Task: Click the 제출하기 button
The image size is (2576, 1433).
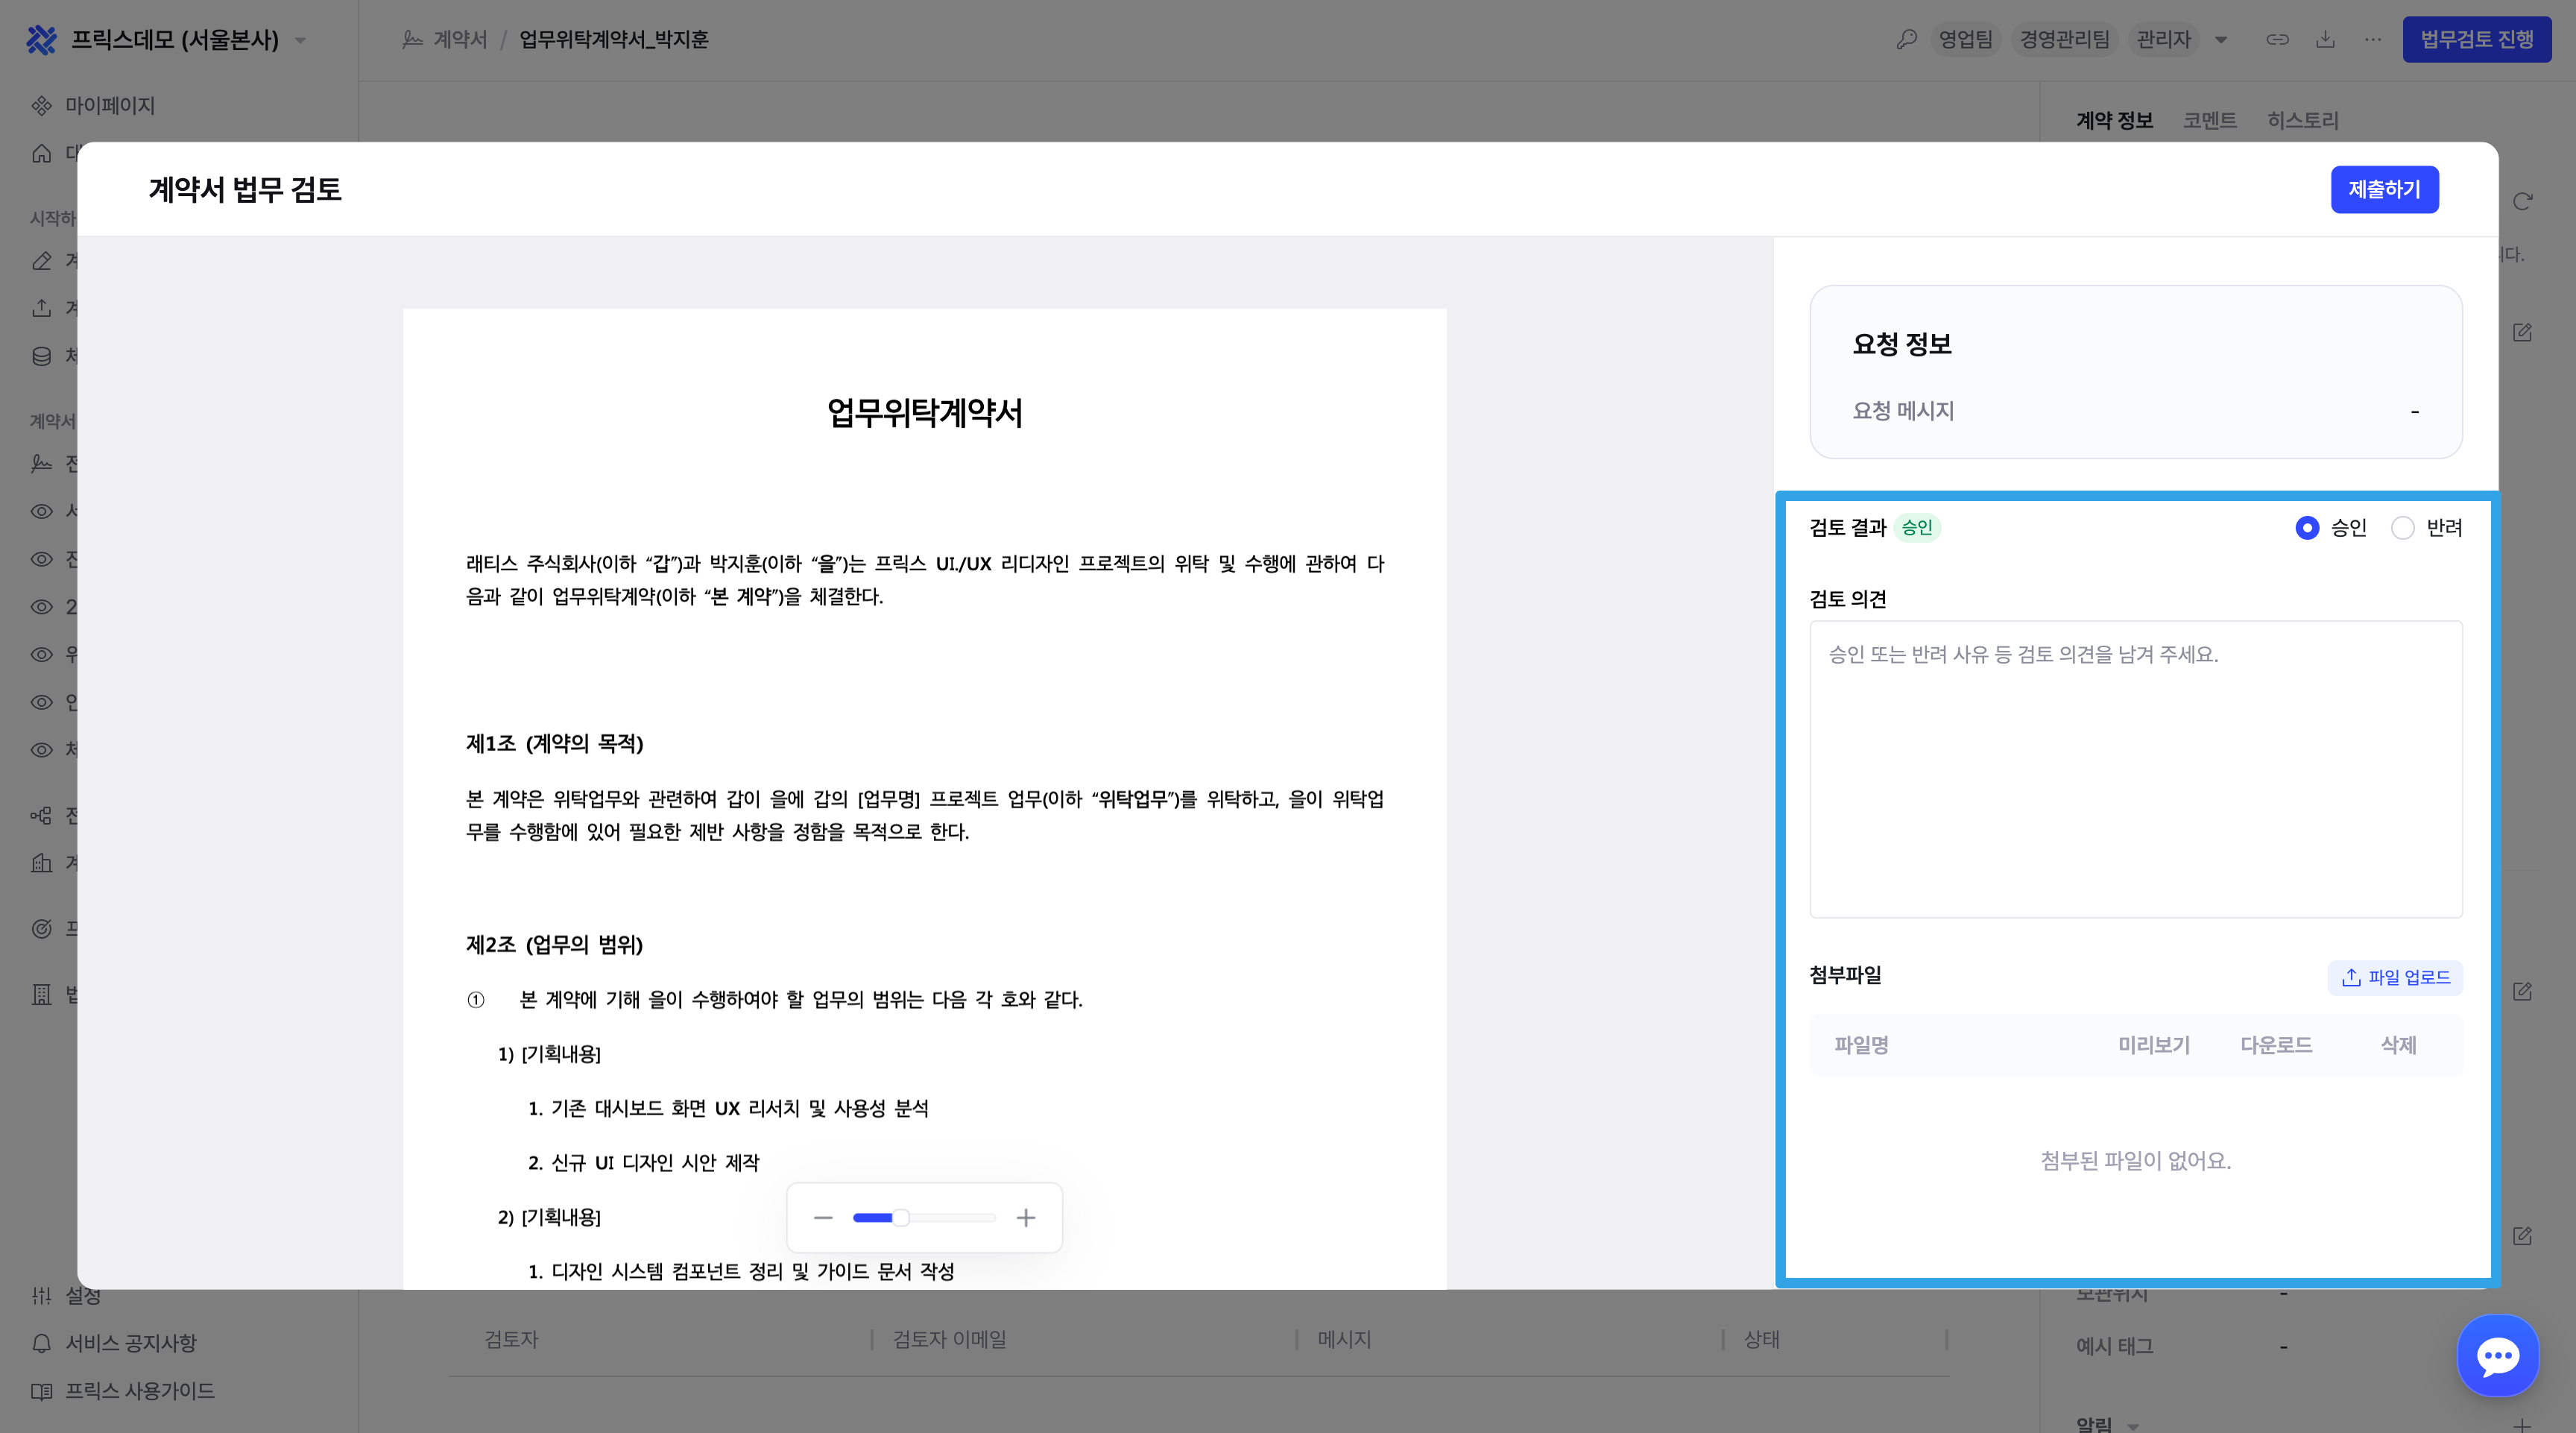Action: coord(2384,189)
